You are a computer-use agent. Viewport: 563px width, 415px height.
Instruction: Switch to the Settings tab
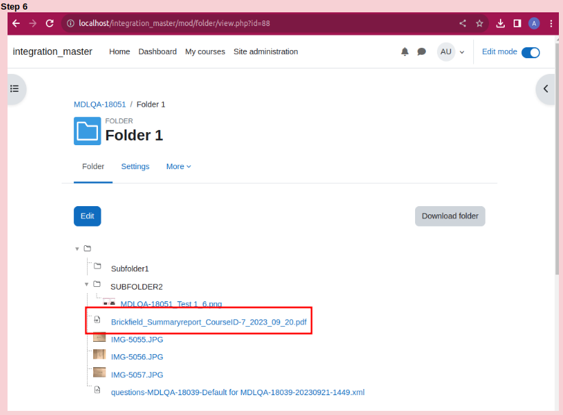(135, 166)
